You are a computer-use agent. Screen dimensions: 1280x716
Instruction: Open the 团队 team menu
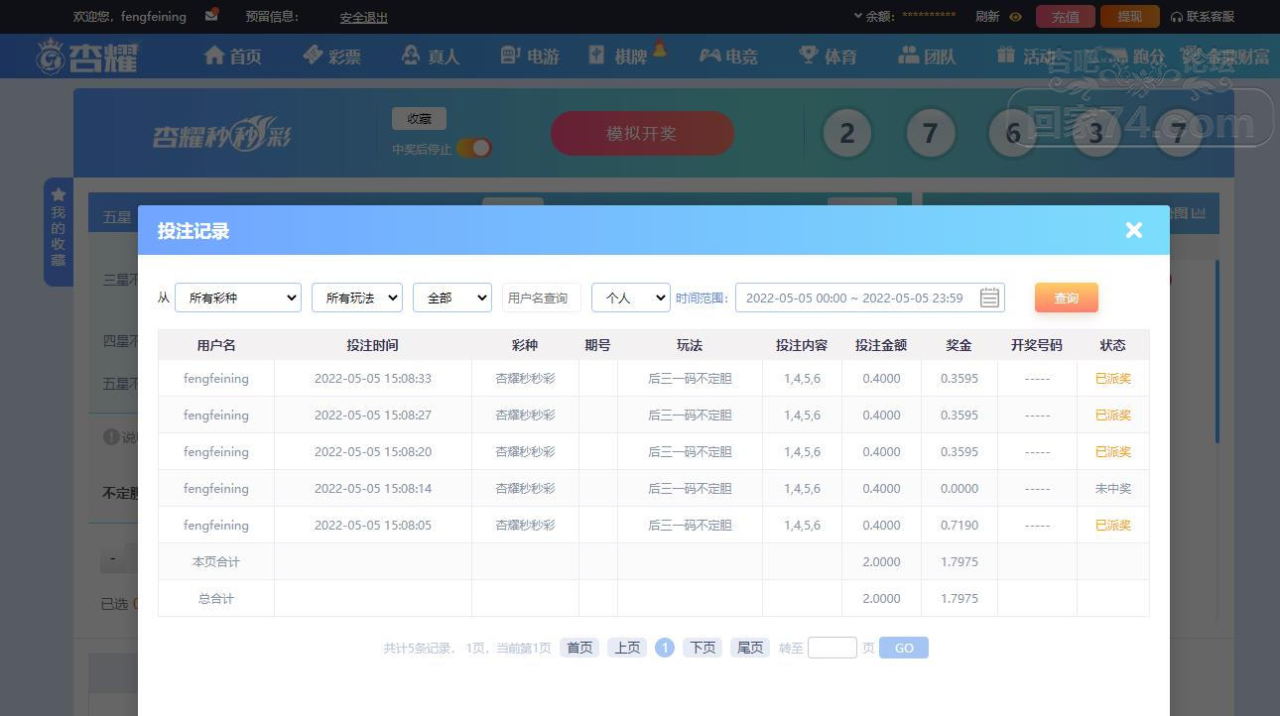click(x=927, y=57)
